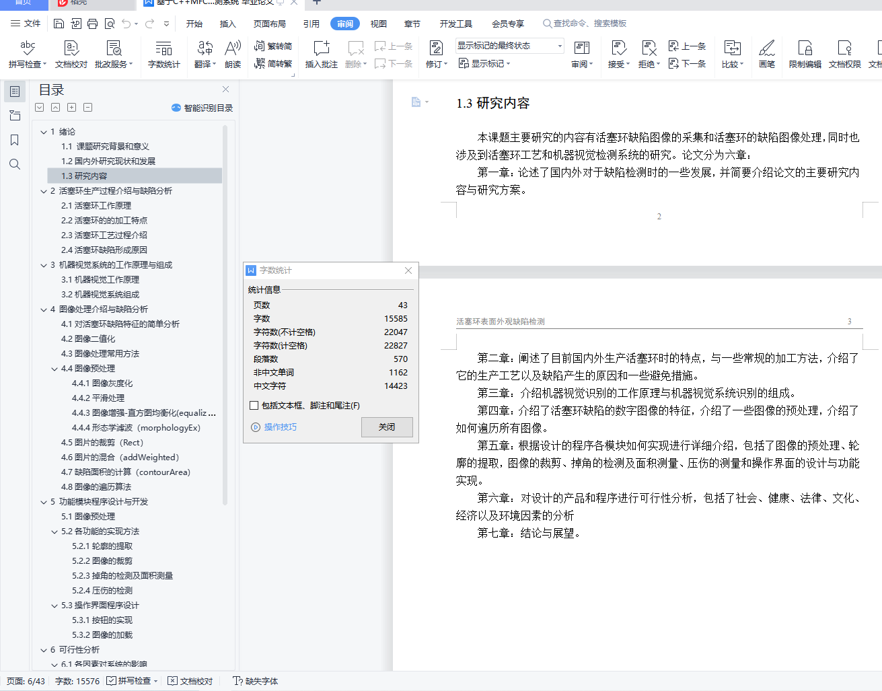882x691 pixels.
Task: Switch to the 页面布局 ribbon tab
Action: coord(269,24)
